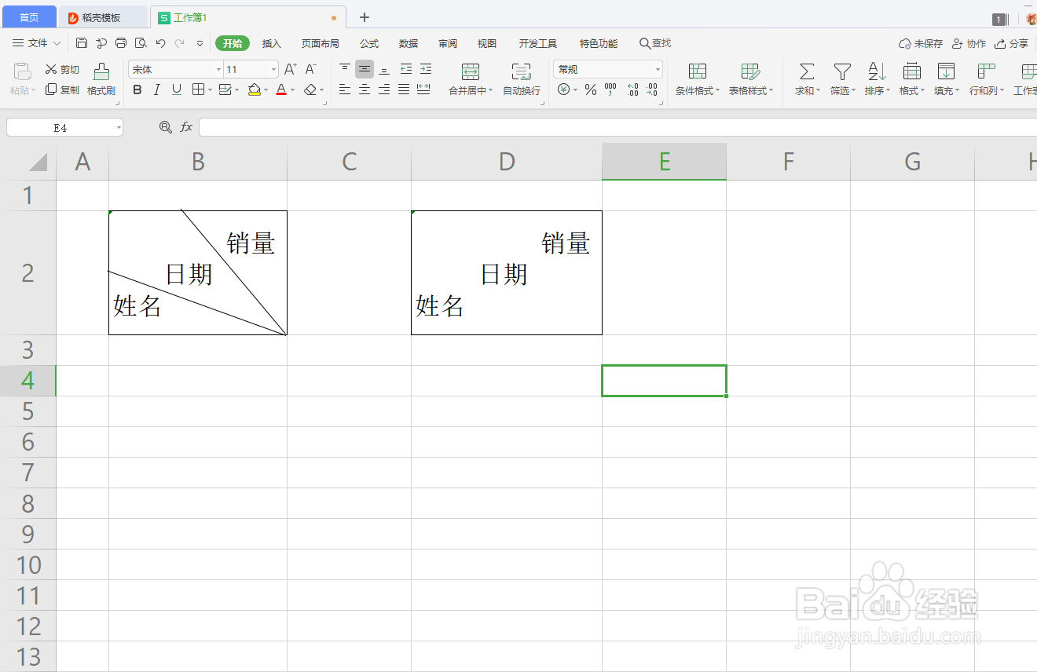Switch to 公式 ribbon tab

(369, 44)
